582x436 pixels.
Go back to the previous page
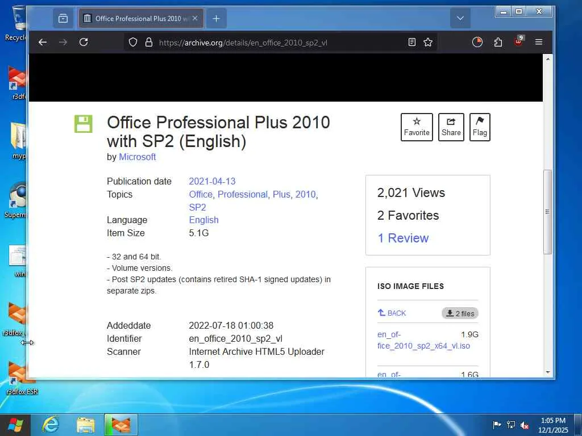pos(43,42)
